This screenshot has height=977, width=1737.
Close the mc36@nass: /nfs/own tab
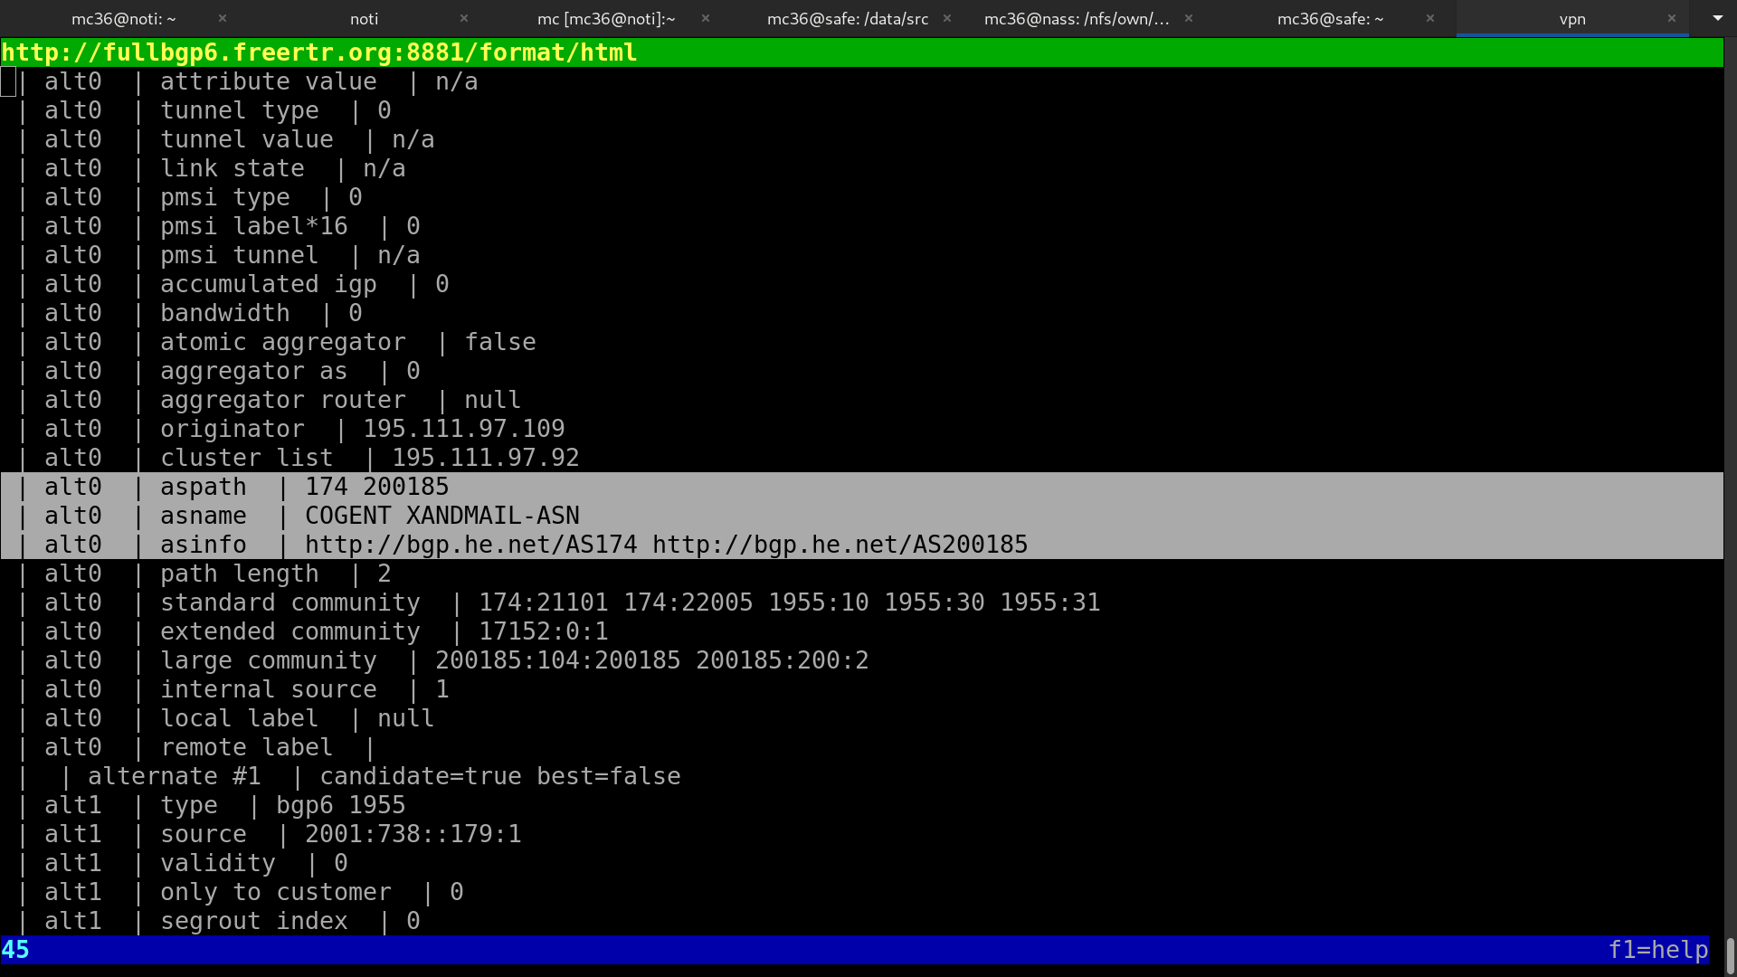point(1189,18)
